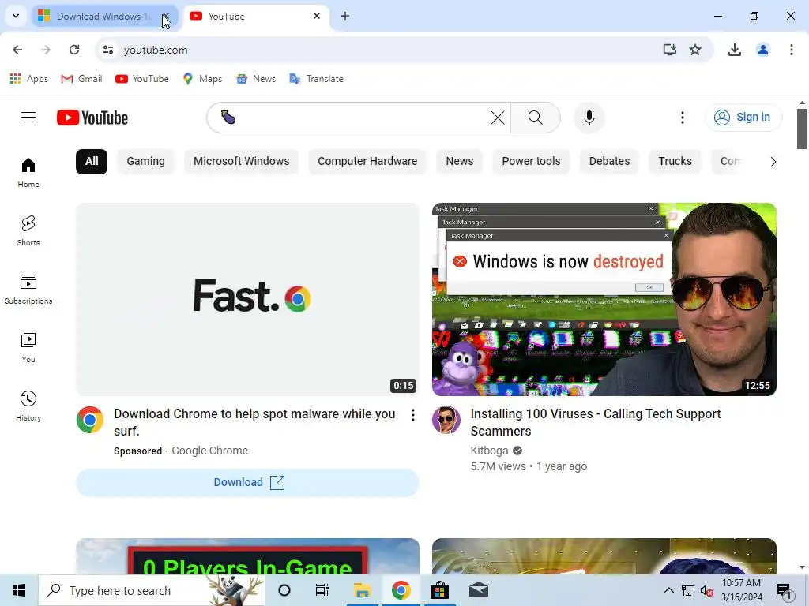This screenshot has height=606, width=809.
Task: Show more category chips with right arrow
Action: coord(773,162)
